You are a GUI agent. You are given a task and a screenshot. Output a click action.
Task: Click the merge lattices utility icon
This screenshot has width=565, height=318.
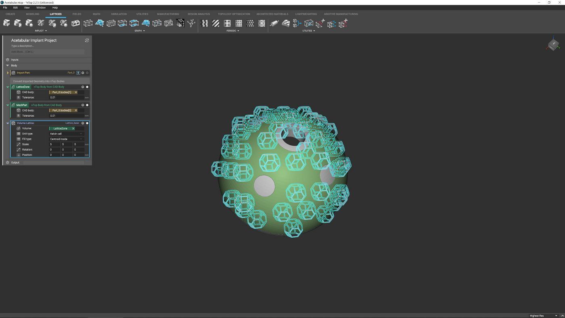(297, 23)
